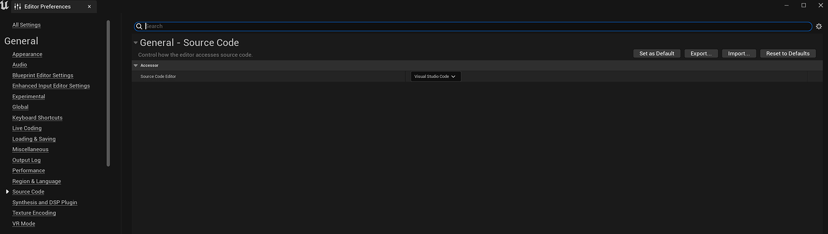The image size is (828, 234).
Task: Click the sidebar vertical scrollbar
Action: point(108,94)
